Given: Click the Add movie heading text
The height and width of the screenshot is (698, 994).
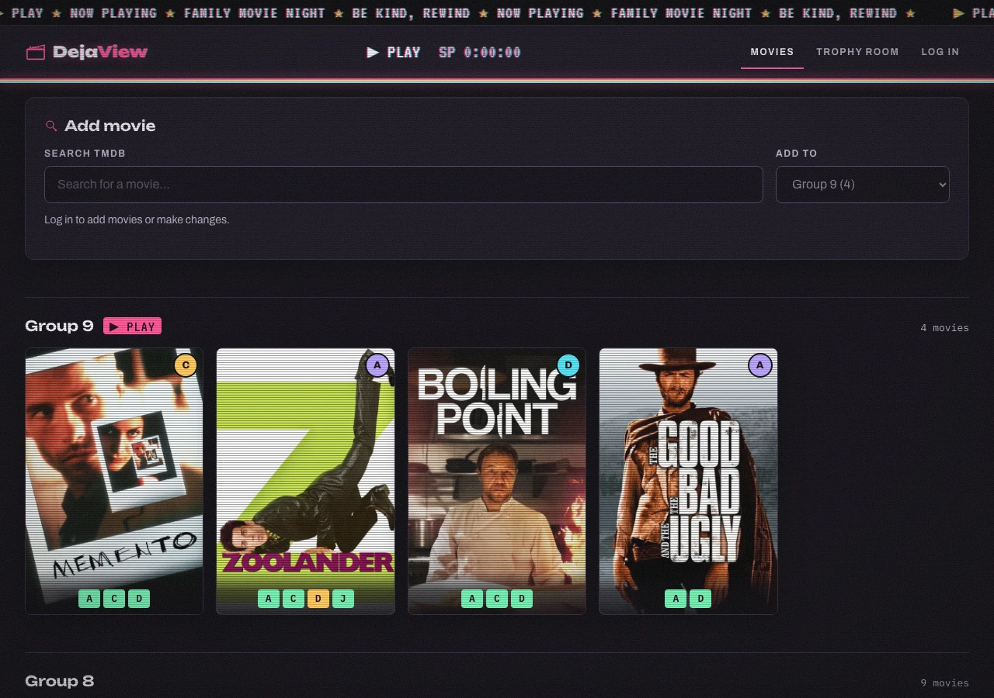Looking at the screenshot, I should point(110,126).
